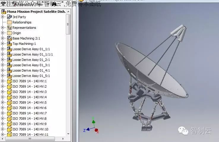
Task: Select ISO 7089 14 - 140 HV:8 item
Action: click(x=29, y=119)
